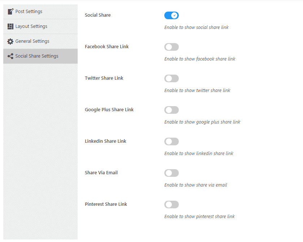Enable the Facebook Share Link toggle
303x242 pixels.
pos(172,47)
